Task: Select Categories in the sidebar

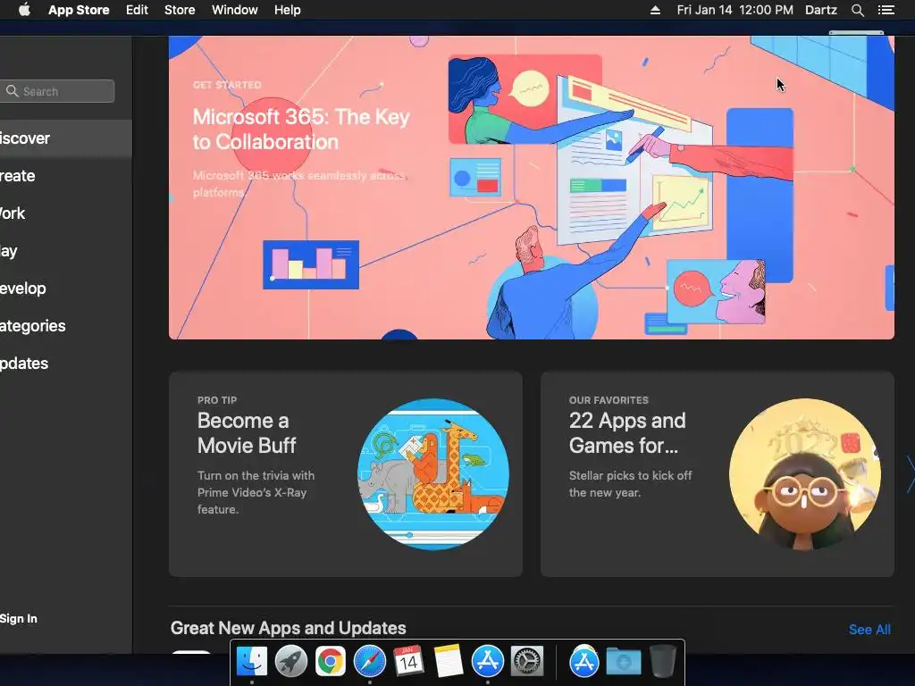Action: [66, 325]
